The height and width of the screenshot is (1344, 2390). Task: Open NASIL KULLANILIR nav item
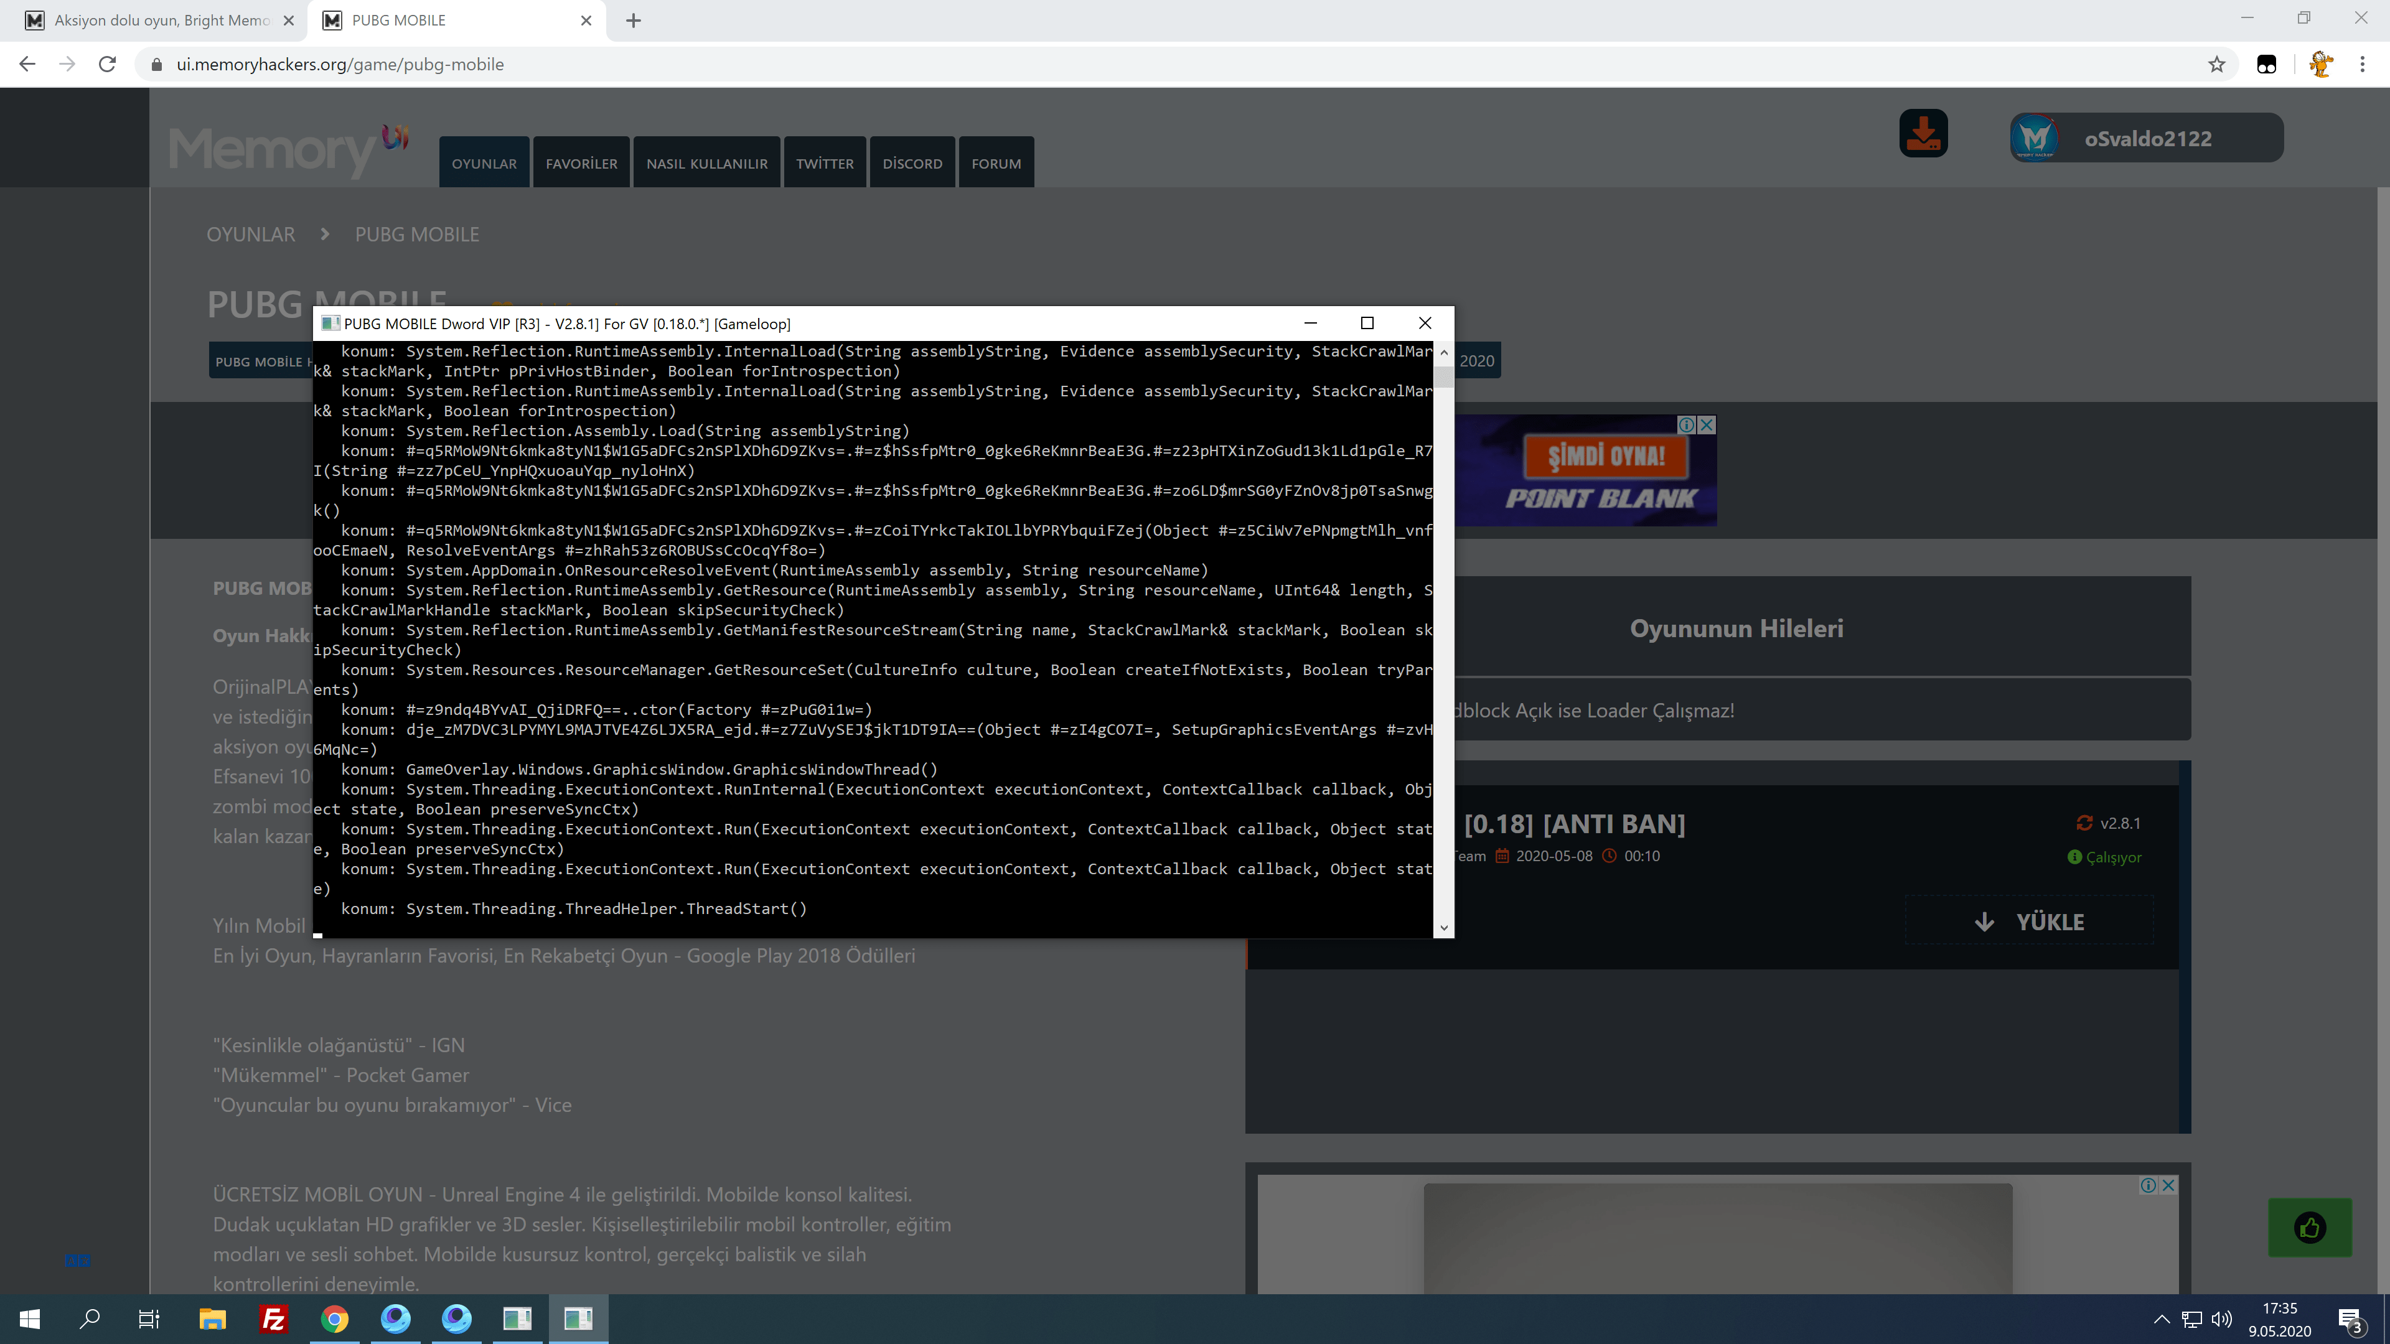[x=707, y=162]
